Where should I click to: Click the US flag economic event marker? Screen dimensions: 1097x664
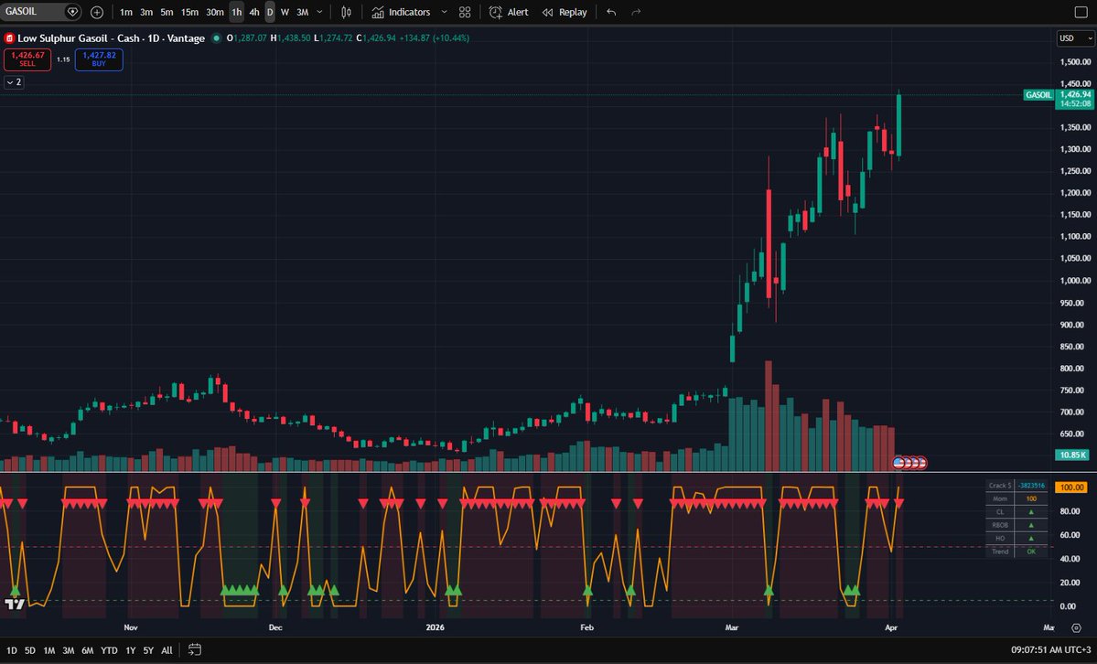(899, 463)
